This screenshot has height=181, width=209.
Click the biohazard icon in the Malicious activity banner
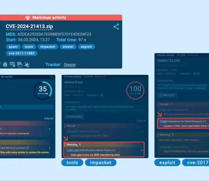pos(27,18)
